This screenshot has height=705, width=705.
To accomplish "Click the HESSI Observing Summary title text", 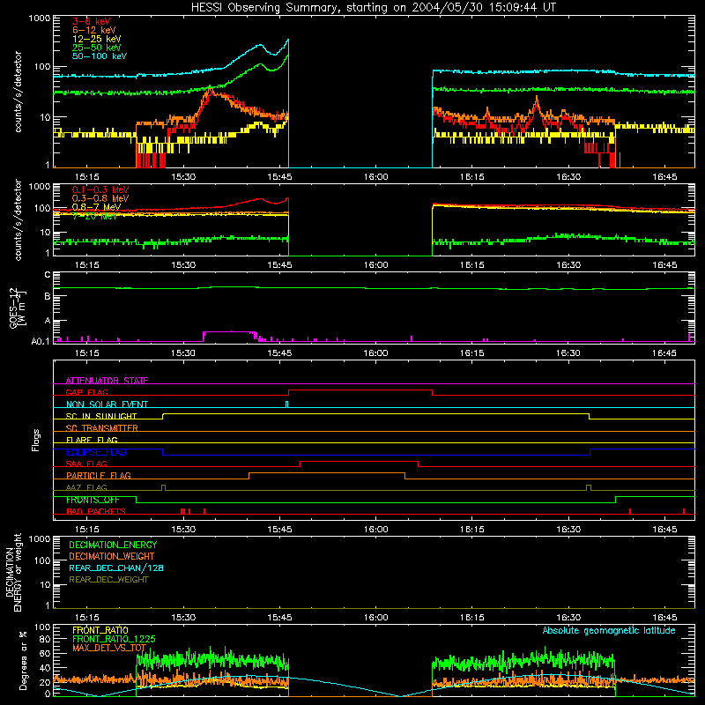I will tap(373, 8).
